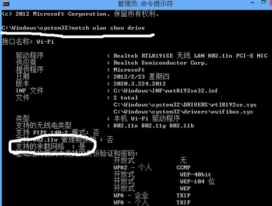Click the netsh wlan show drive command

click(x=108, y=28)
